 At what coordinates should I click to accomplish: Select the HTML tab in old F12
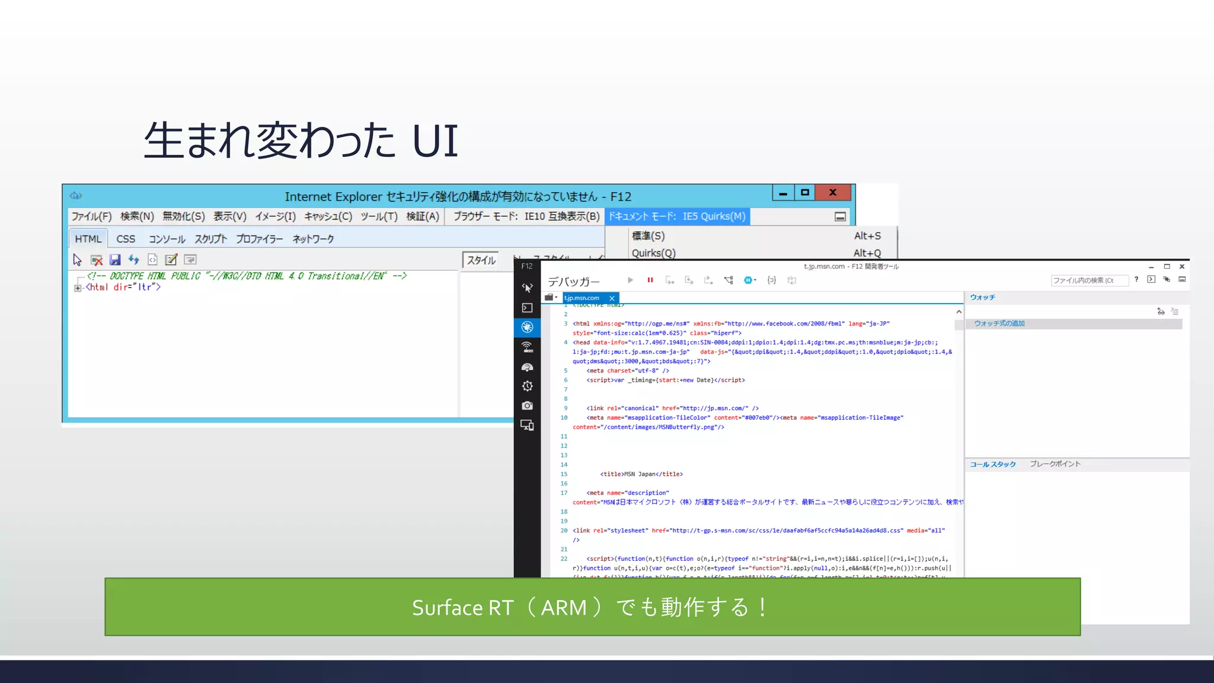click(x=88, y=239)
